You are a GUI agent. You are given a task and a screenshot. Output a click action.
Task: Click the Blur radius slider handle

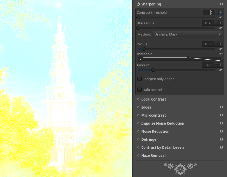pyautogui.click(x=138, y=28)
